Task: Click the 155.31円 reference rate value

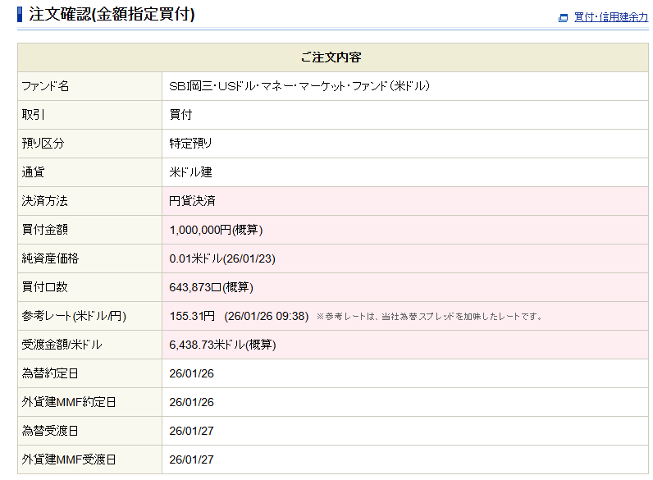Action: pyautogui.click(x=192, y=316)
